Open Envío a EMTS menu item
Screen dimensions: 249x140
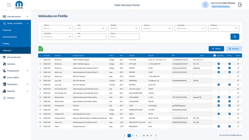click(x=16, y=78)
